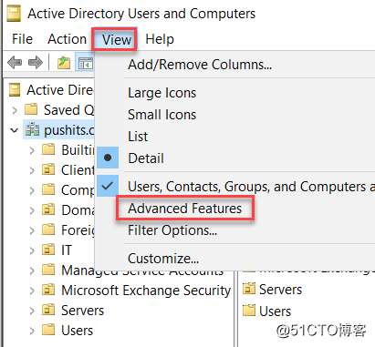Choose Add/Remove Columns... from View menu

(200, 65)
